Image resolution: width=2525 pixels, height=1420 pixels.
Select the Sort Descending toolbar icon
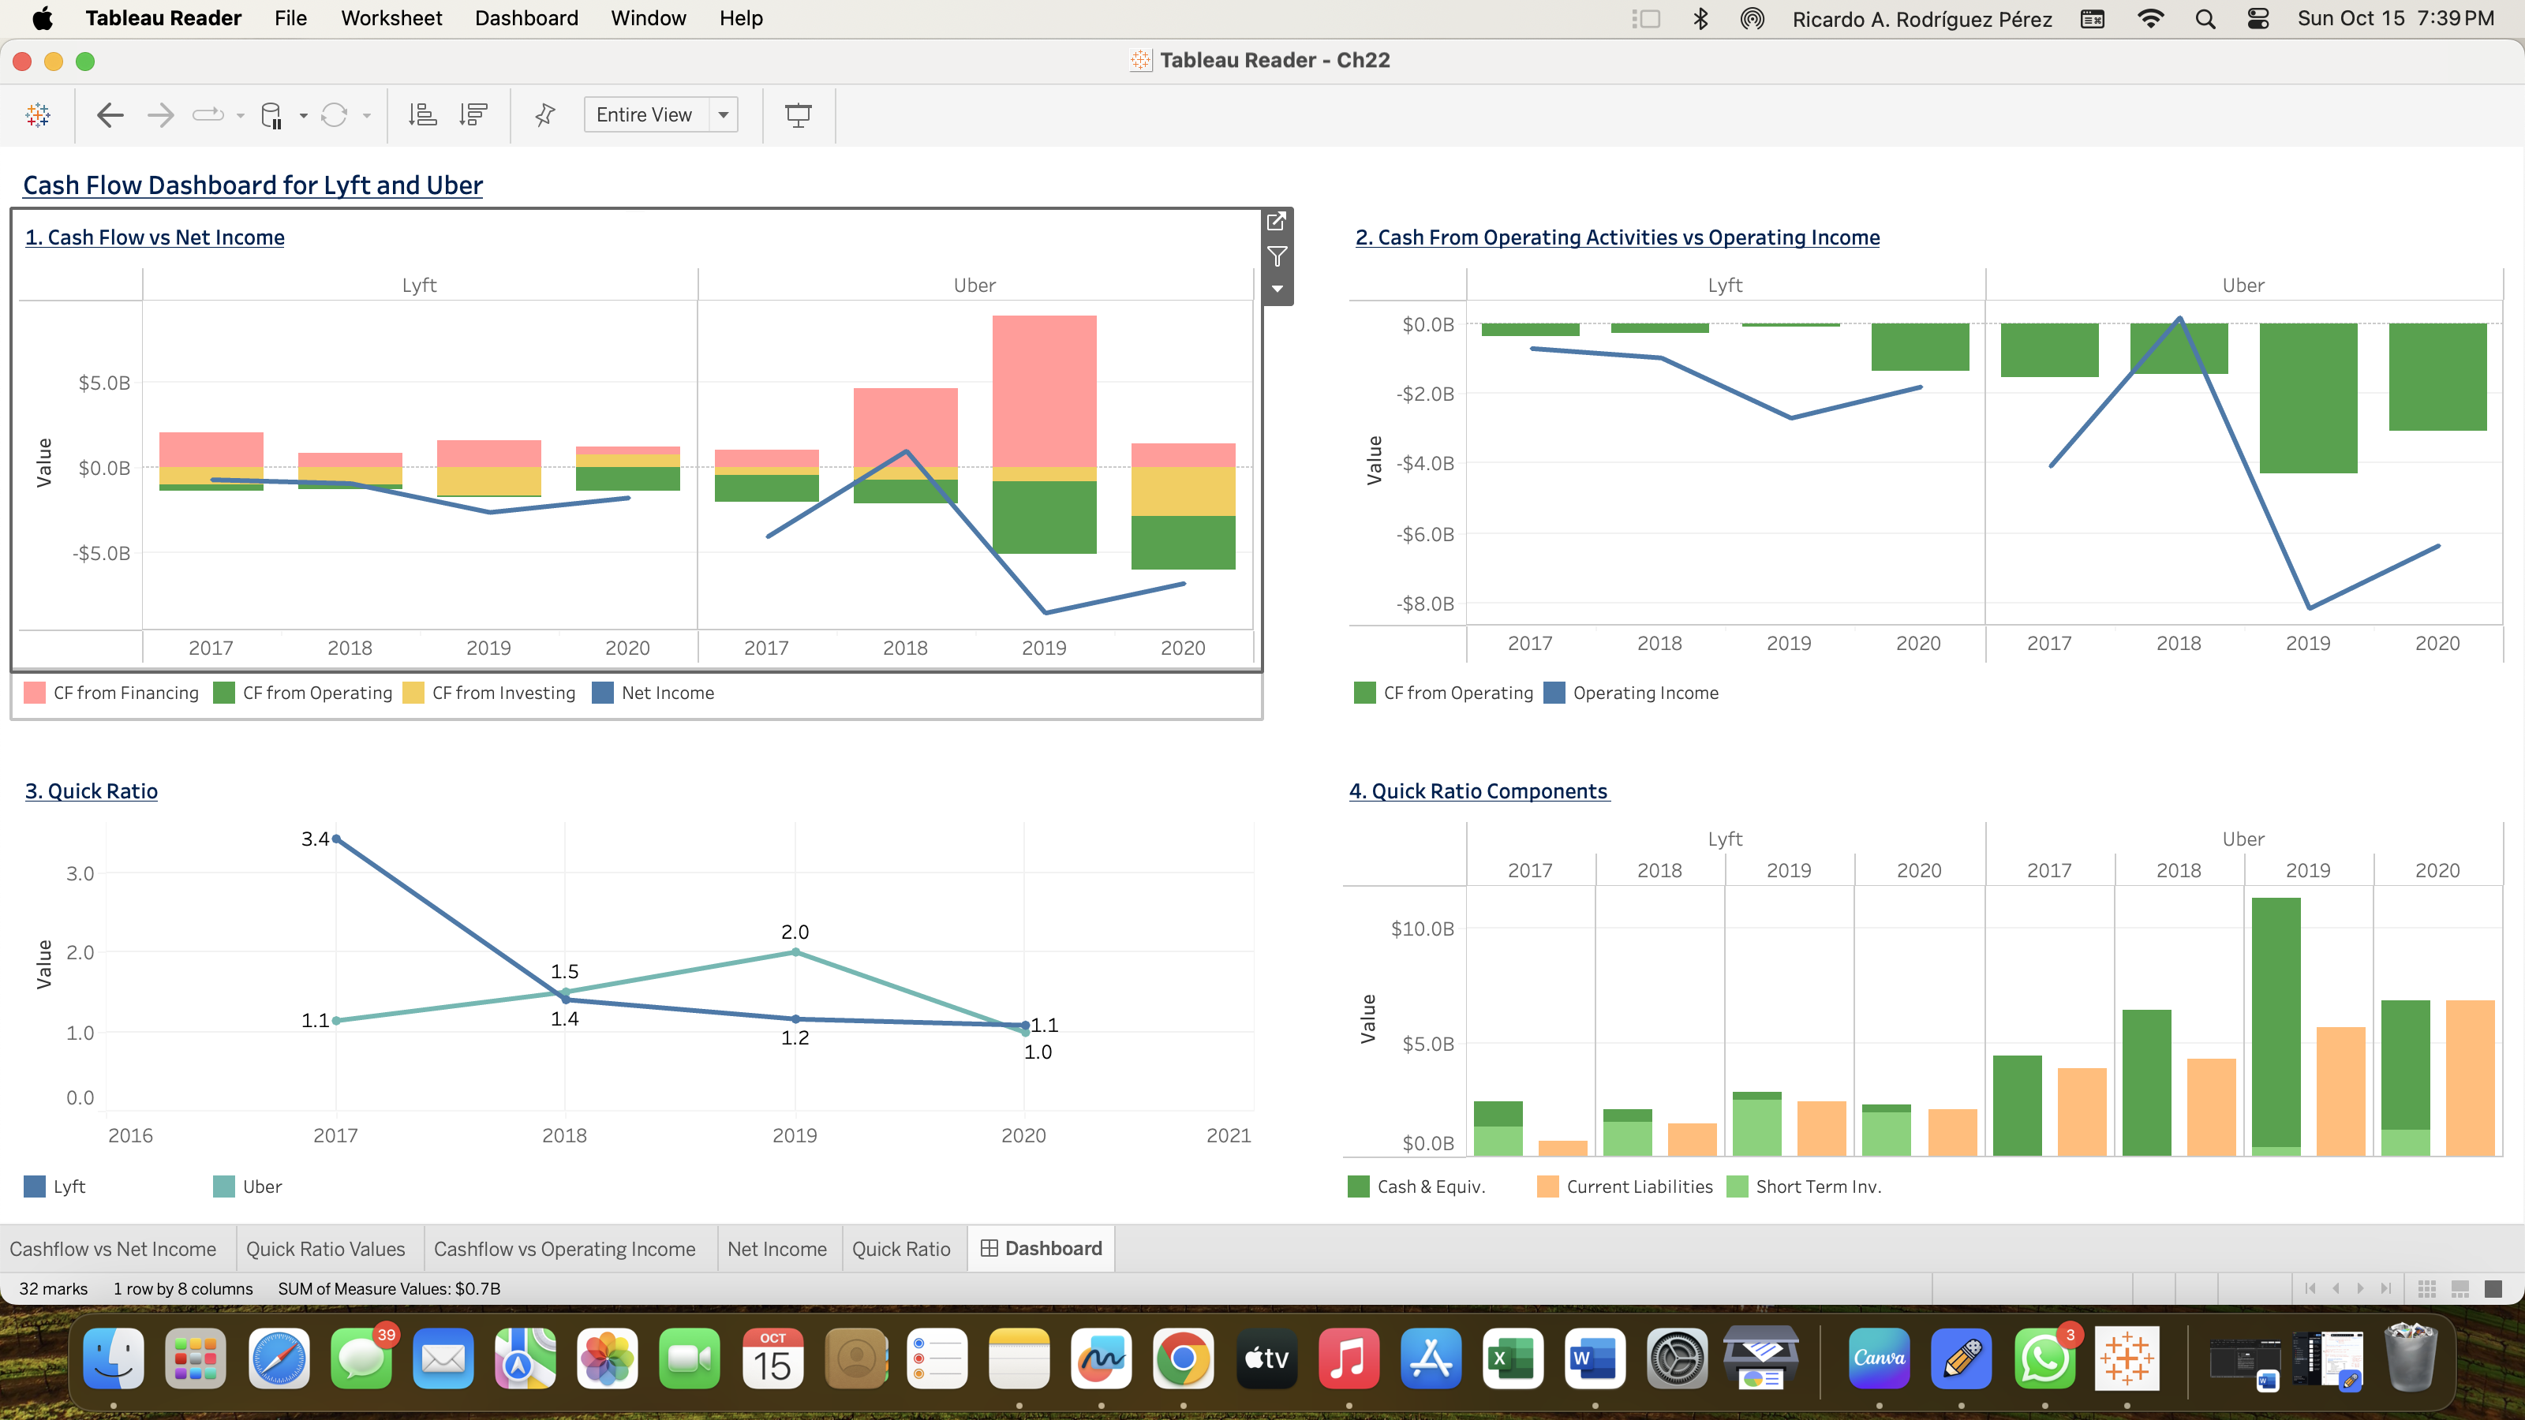473,114
